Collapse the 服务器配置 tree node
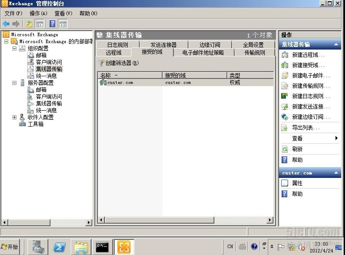 (15, 83)
